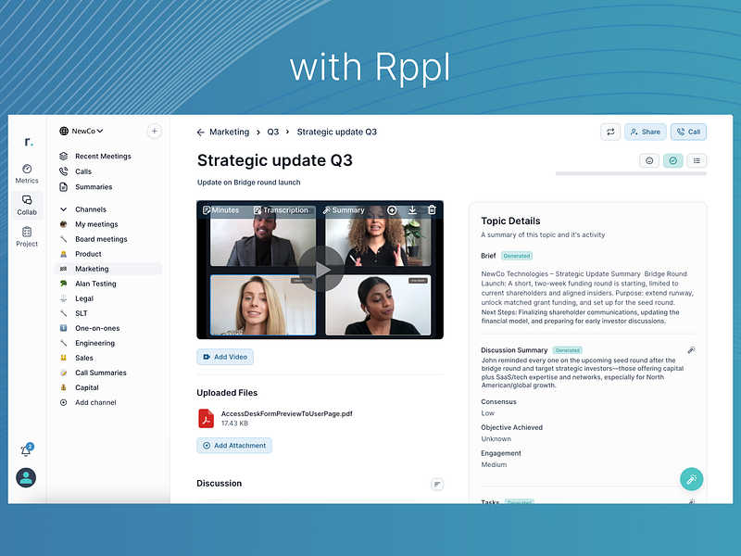This screenshot has height=556, width=741.
Task: Open the Marketing breadcrumb link
Action: (x=229, y=132)
